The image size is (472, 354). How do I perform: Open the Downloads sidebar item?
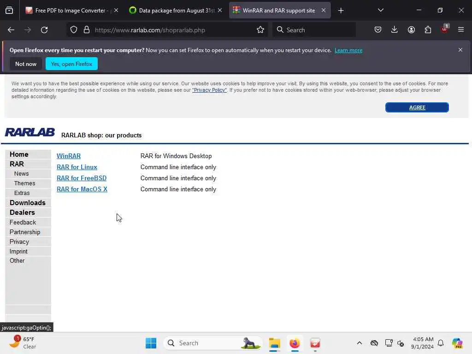click(x=28, y=203)
